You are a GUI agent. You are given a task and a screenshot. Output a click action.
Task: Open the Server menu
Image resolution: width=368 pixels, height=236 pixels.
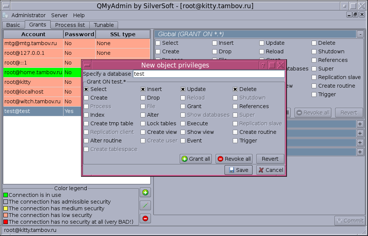pos(59,15)
